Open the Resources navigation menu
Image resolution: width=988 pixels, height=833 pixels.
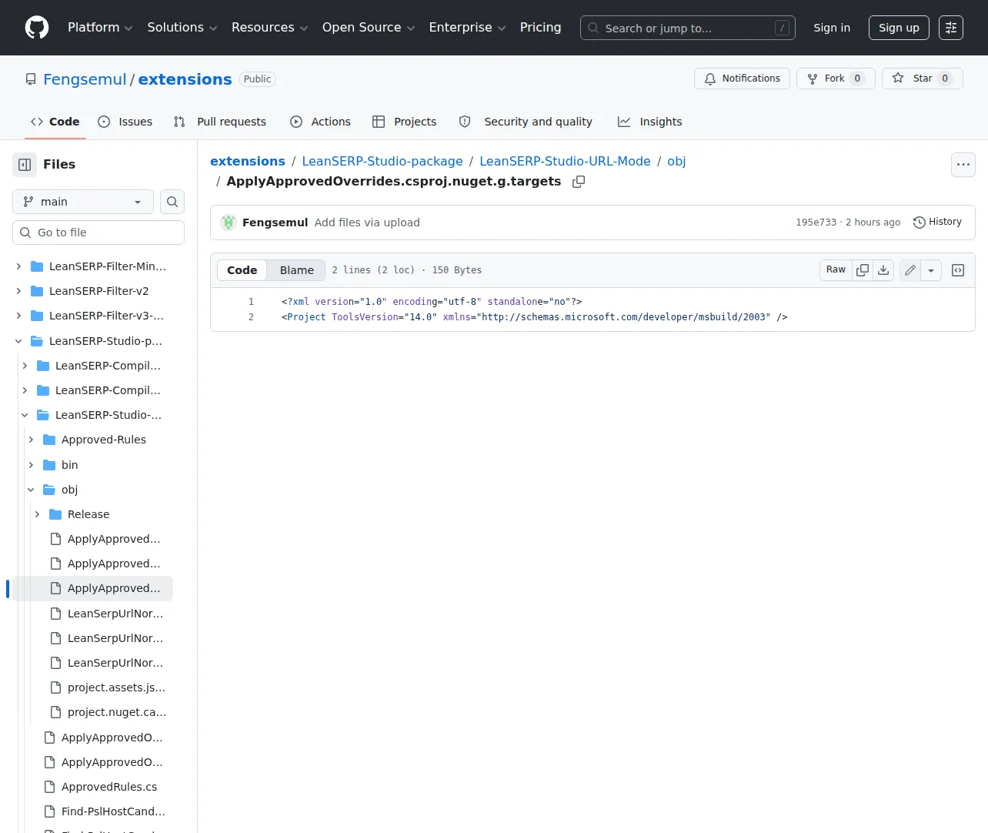(270, 28)
